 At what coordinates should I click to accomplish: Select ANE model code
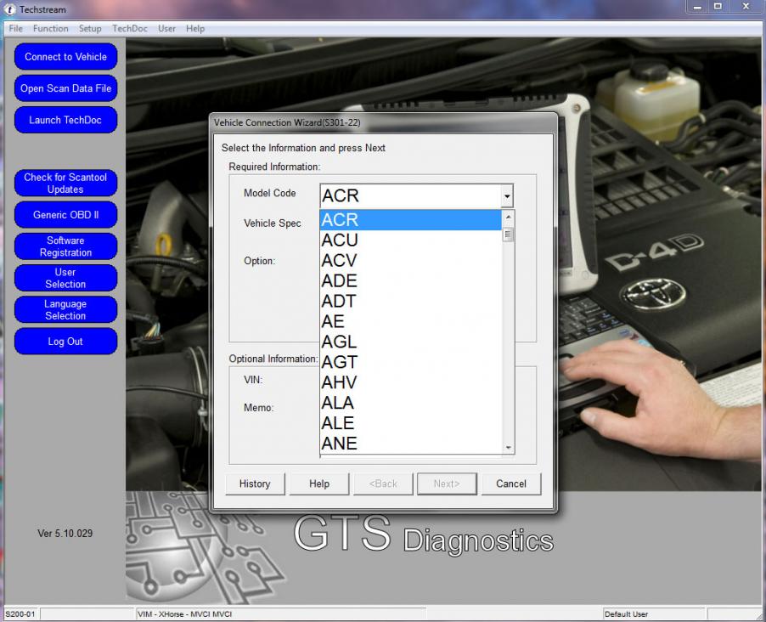coord(410,443)
